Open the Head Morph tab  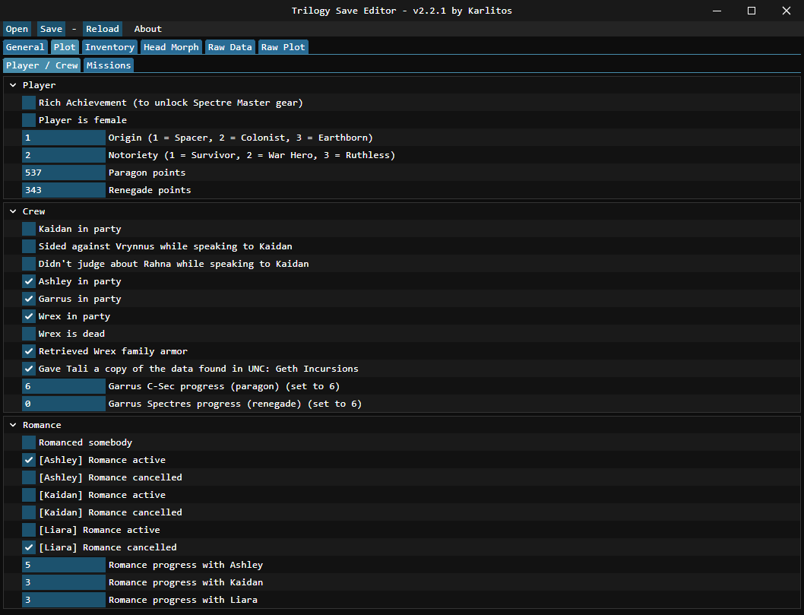[x=171, y=47]
